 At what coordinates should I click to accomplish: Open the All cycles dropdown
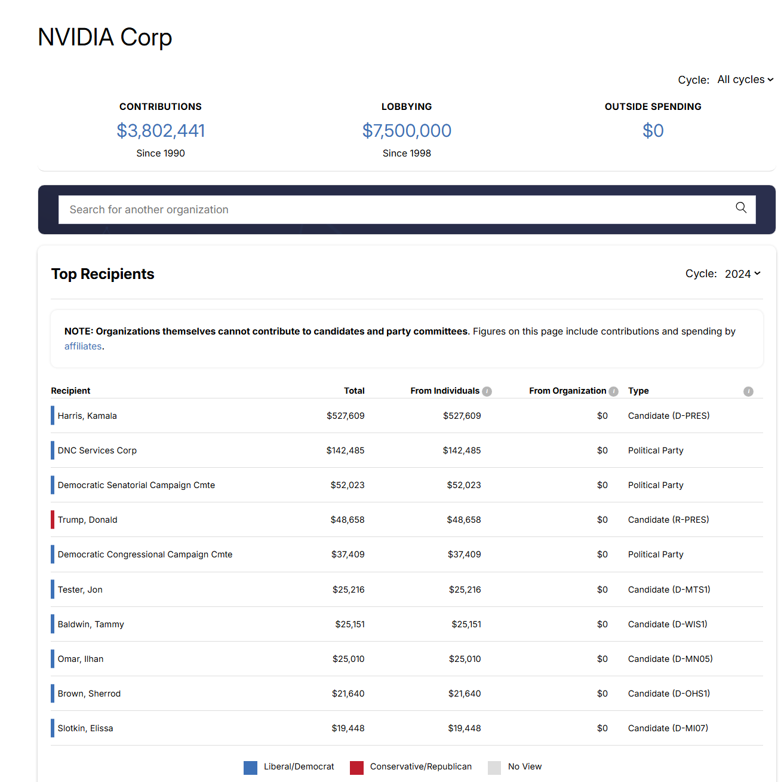click(745, 79)
